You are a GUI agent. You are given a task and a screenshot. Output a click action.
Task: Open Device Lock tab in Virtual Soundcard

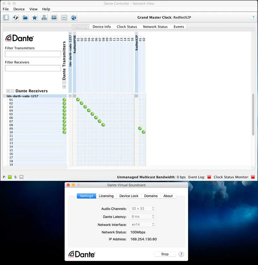129,196
